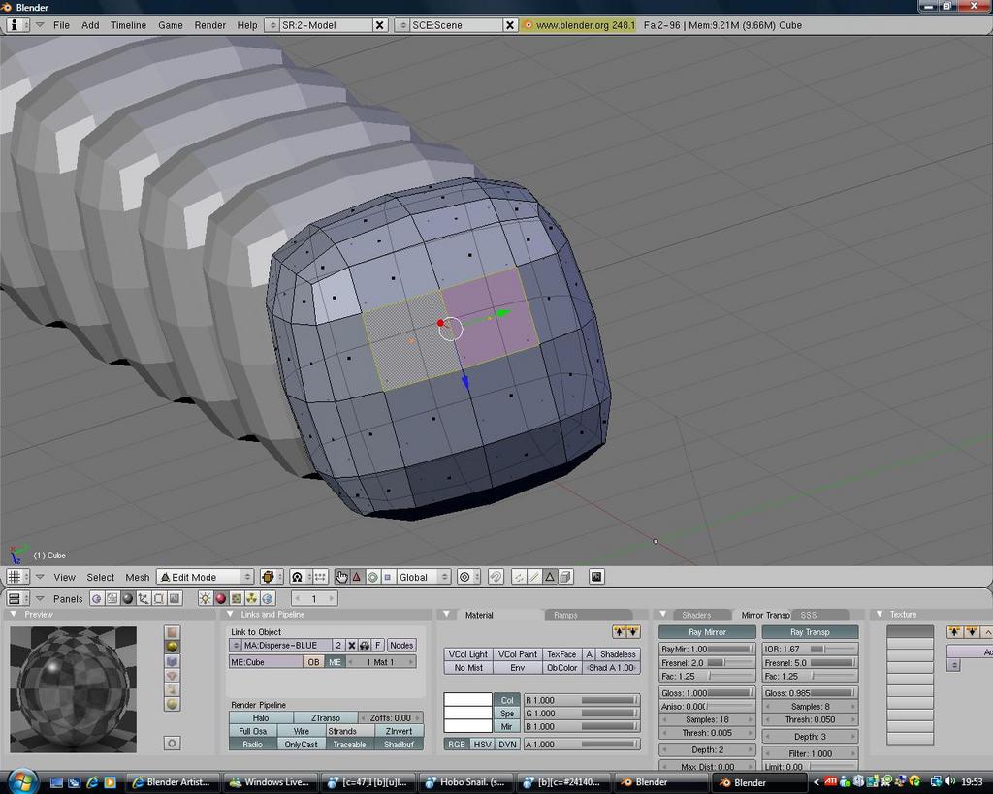Collapse the 3D view header menu triangle
Viewport: 993px width, 794px height.
click(39, 577)
